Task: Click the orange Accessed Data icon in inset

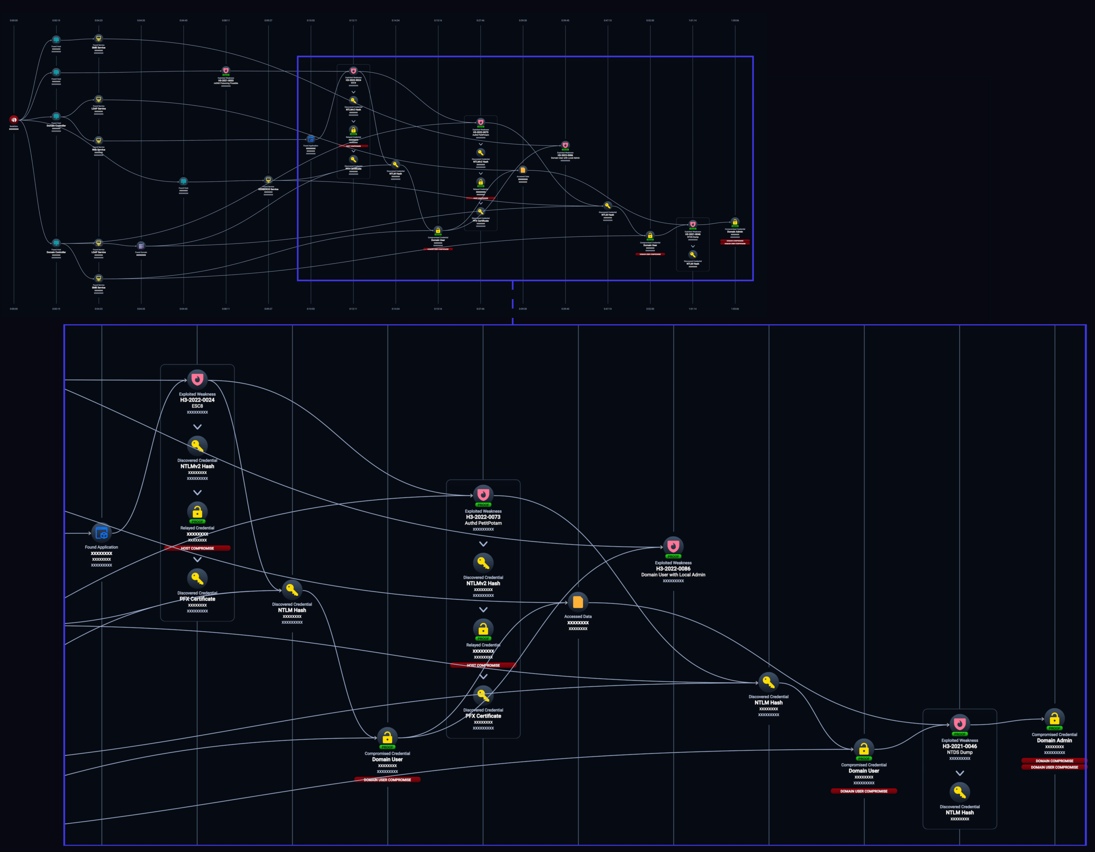Action: coord(578,602)
